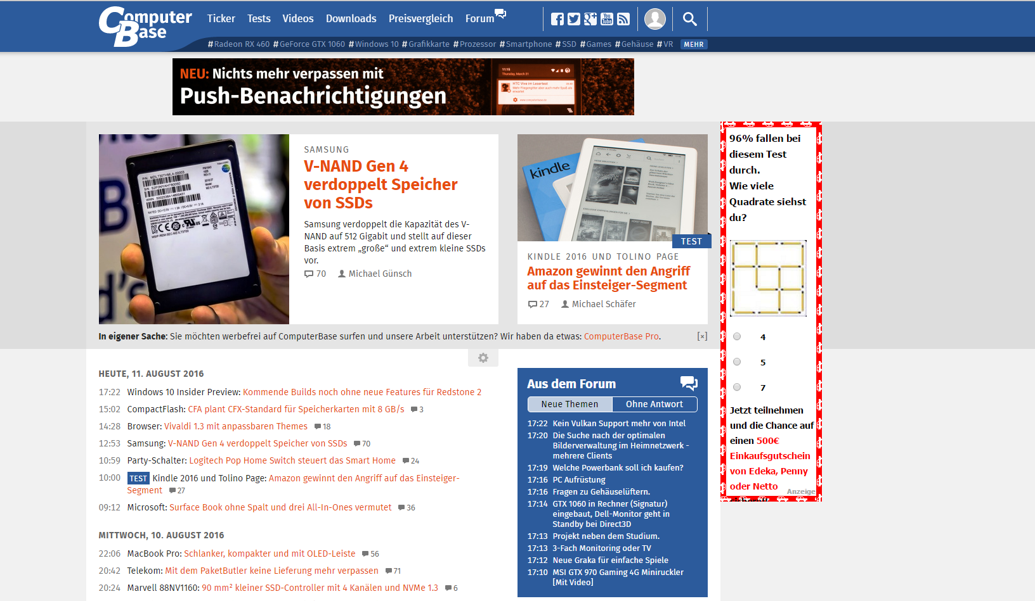Open Marvell 88NV1160 SSD-Controller news

click(x=320, y=588)
